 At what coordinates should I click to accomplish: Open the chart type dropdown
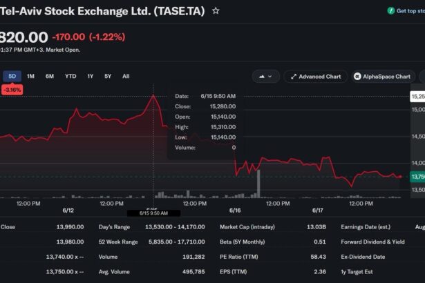tap(265, 77)
